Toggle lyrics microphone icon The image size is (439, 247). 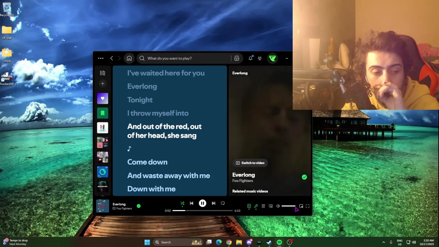[256, 206]
